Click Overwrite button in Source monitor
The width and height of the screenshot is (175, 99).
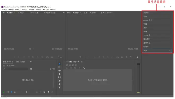(52, 57)
